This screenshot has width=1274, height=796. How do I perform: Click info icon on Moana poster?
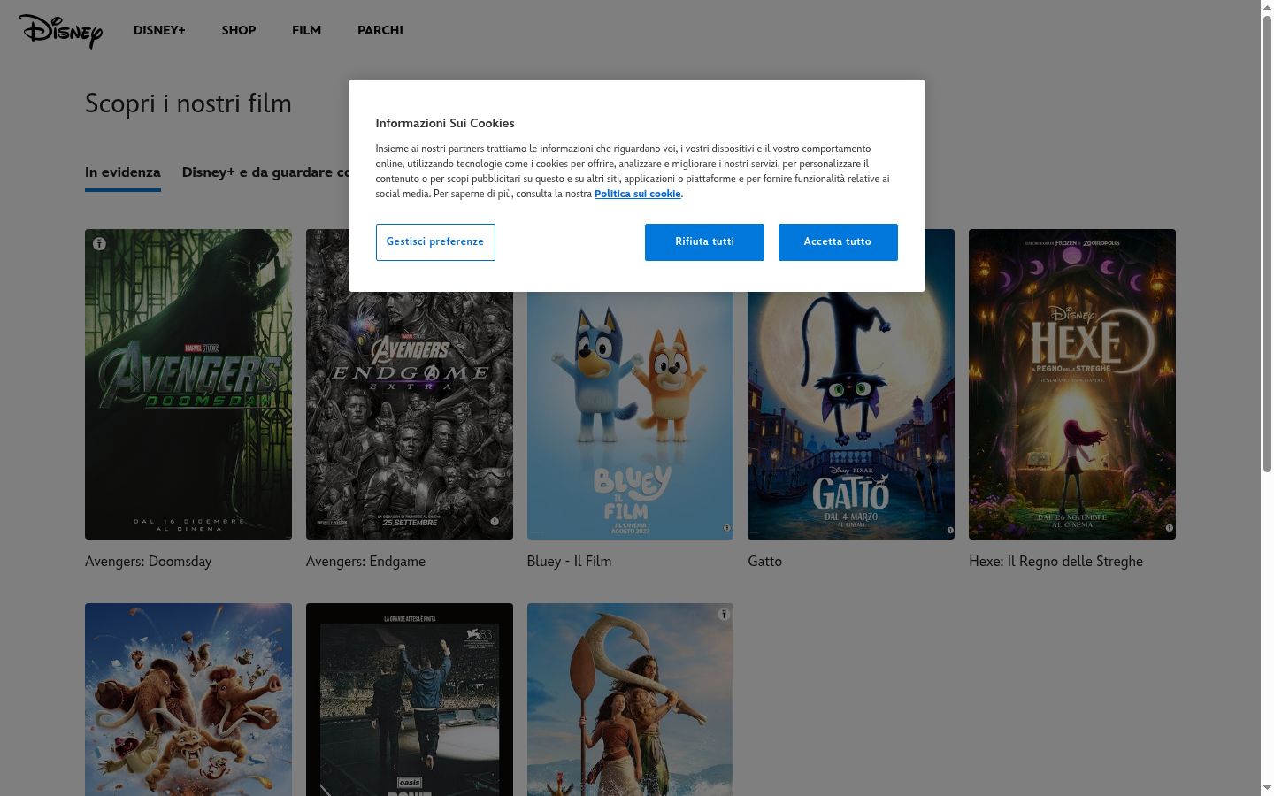[x=724, y=614]
